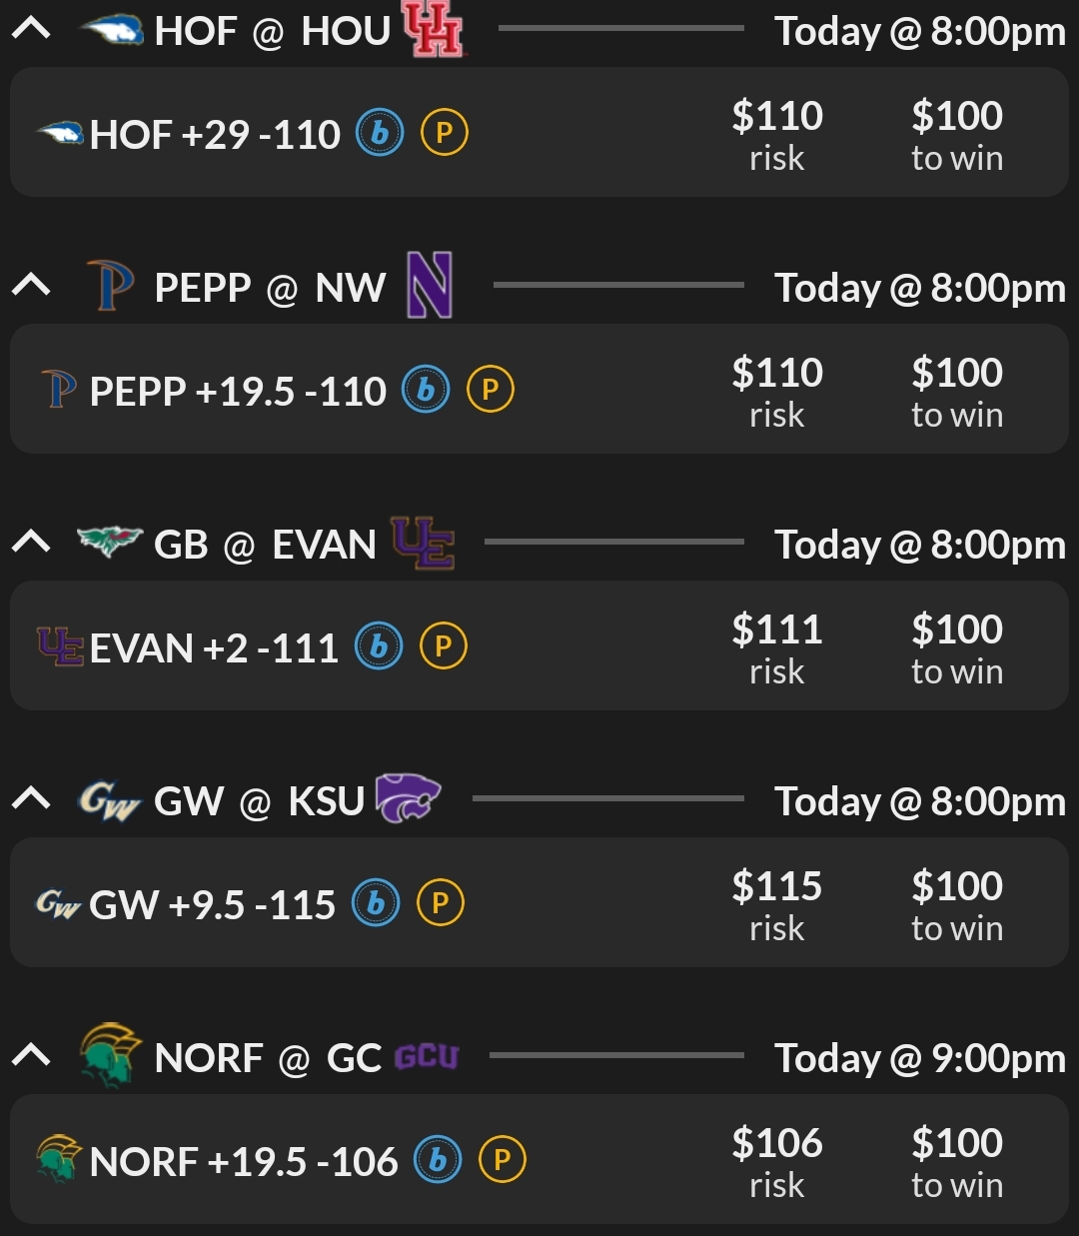Click the Kansas State wildcat logo
The image size is (1079, 1236).
point(407,798)
